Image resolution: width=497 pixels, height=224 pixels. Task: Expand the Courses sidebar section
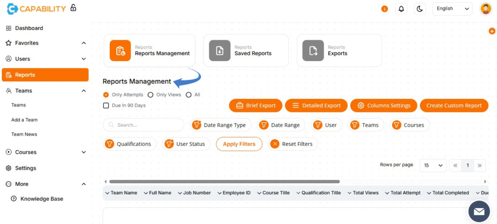[83, 152]
